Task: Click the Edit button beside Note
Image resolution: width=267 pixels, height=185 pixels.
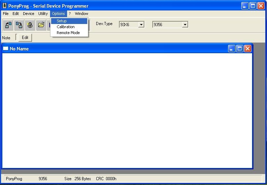Action: [x=25, y=38]
